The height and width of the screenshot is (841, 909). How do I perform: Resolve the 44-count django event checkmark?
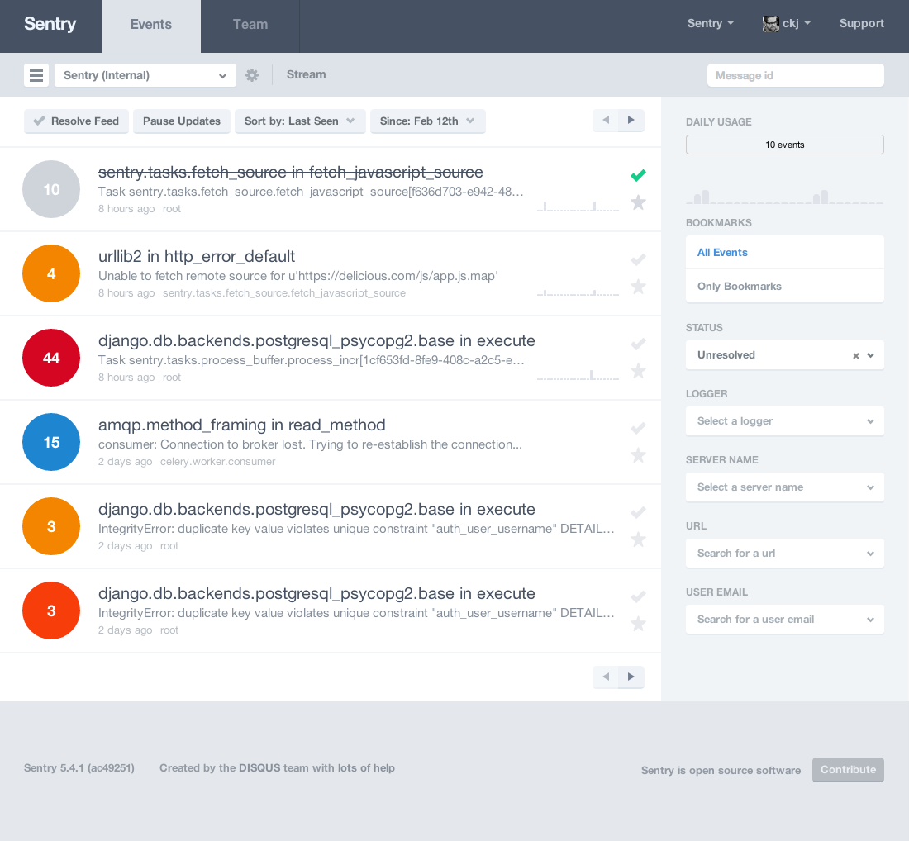pyautogui.click(x=638, y=344)
